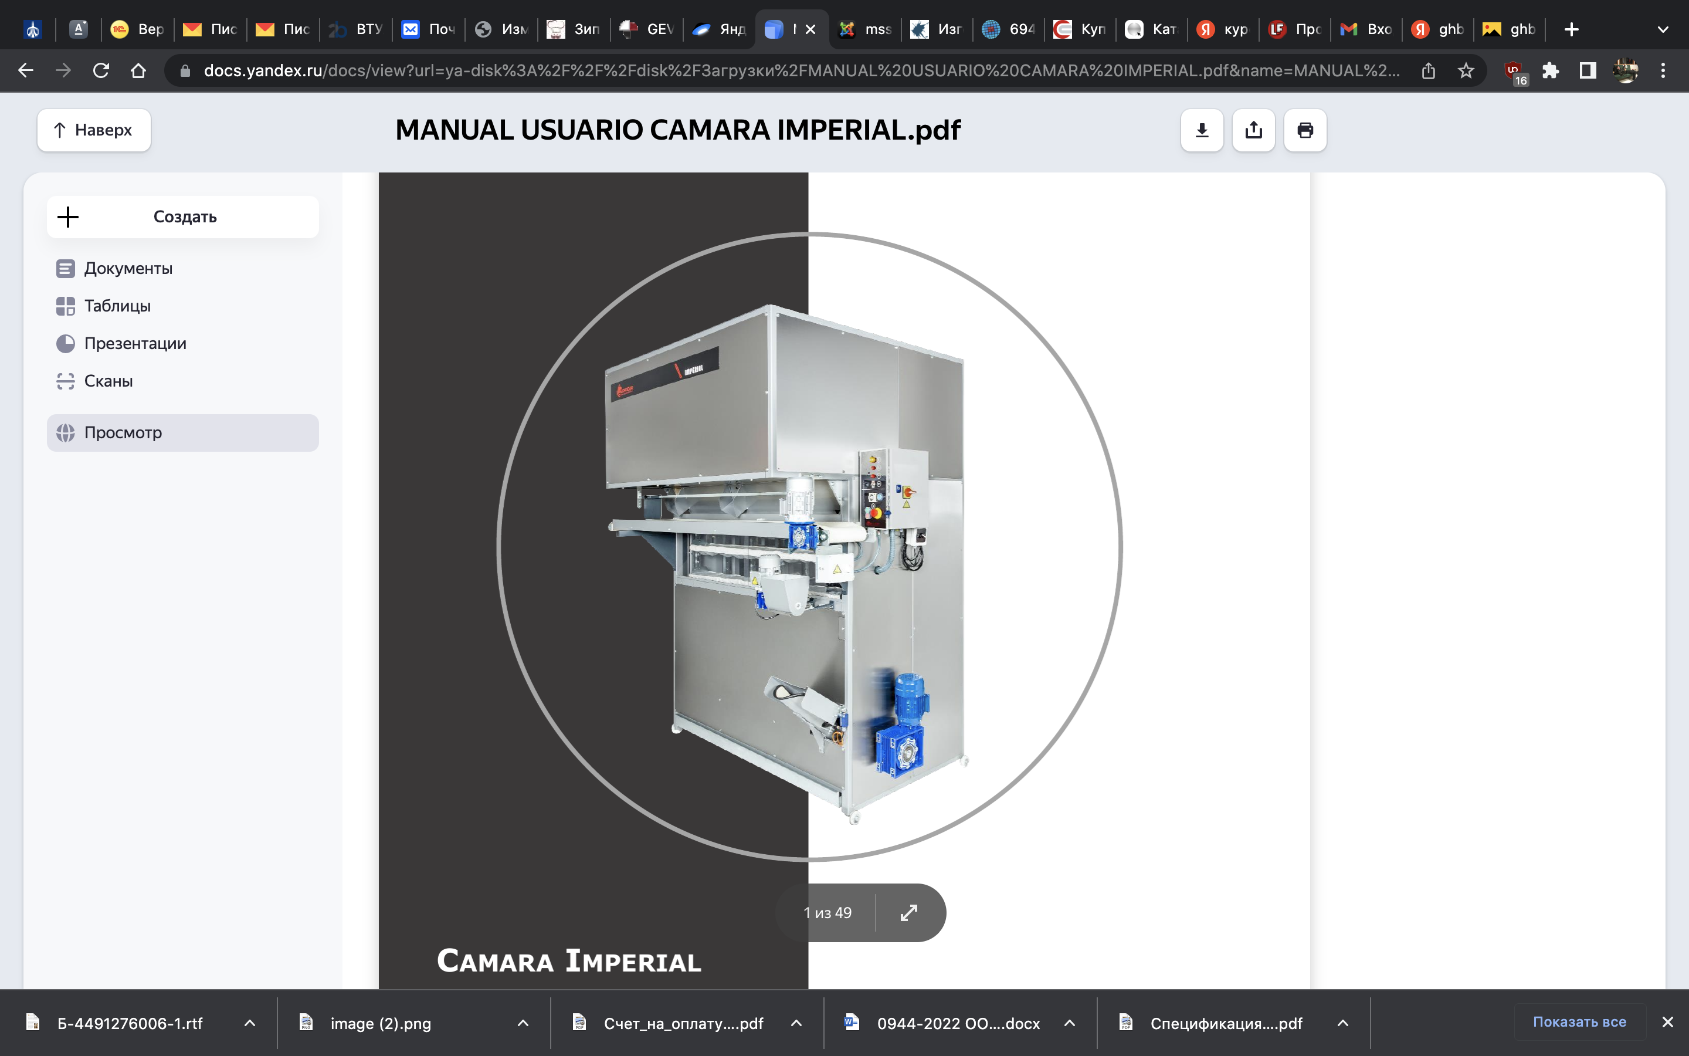
Task: Reload the current browser page
Action: (101, 70)
